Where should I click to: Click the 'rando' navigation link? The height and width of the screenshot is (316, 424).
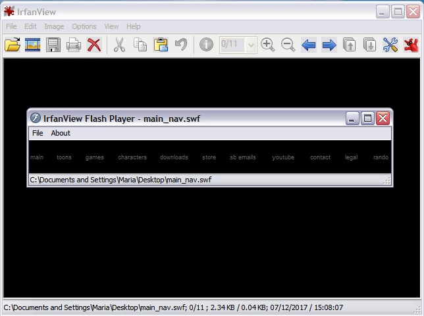(381, 157)
